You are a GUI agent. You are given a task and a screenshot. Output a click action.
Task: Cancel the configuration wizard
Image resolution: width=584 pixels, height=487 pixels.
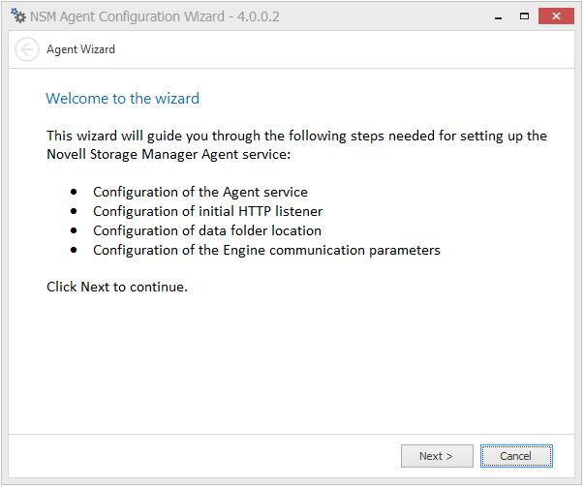pyautogui.click(x=515, y=456)
